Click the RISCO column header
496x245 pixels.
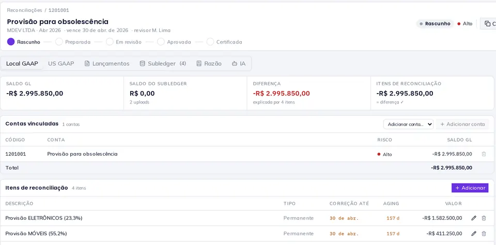384,140
